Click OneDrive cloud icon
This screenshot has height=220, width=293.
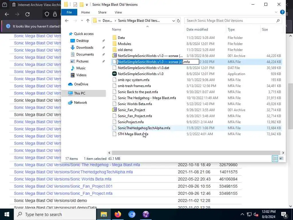[70, 84]
